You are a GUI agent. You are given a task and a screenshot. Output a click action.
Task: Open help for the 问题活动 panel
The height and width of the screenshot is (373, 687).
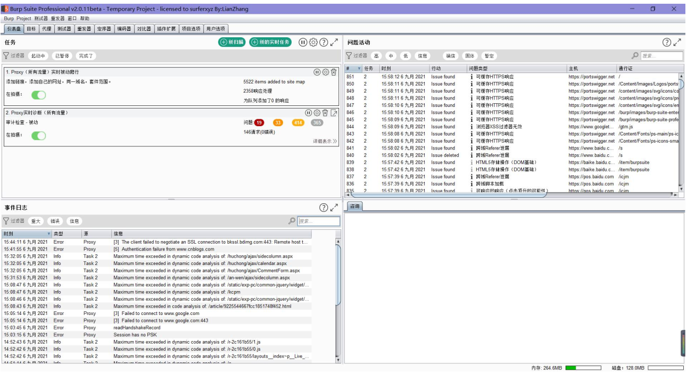click(667, 42)
